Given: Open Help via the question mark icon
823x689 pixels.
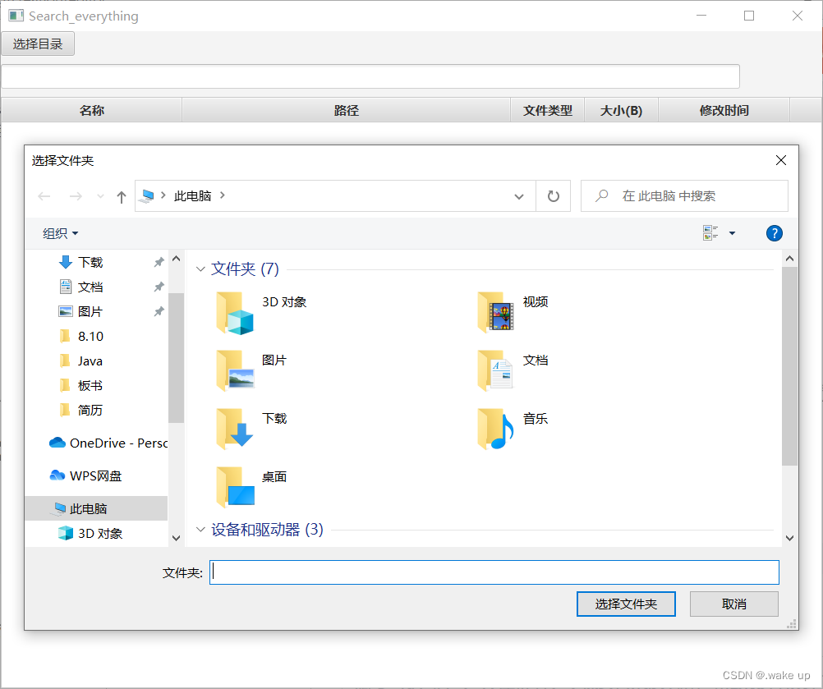Looking at the screenshot, I should [774, 233].
